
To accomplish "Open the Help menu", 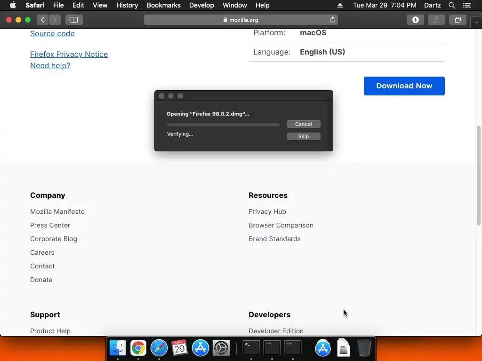I will point(262,5).
